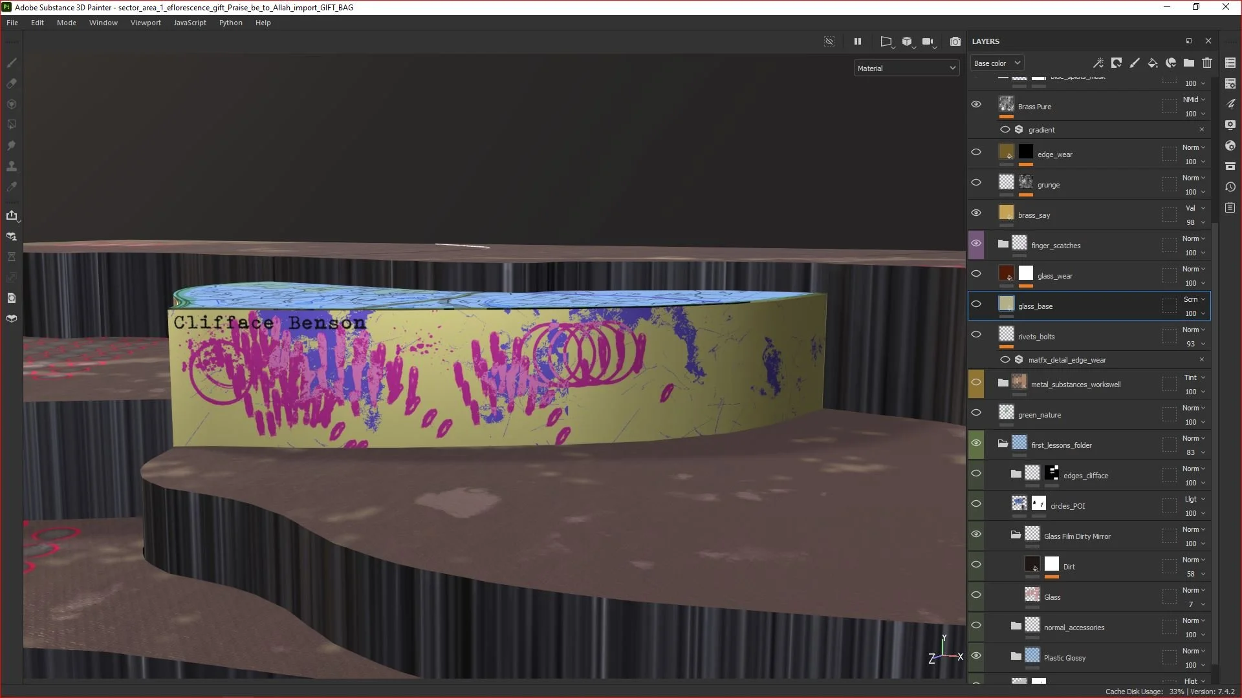Toggle visibility of glass_base layer
The height and width of the screenshot is (698, 1242).
coord(976,304)
